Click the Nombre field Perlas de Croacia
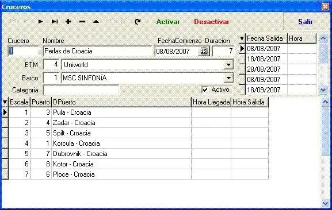This screenshot has width=332, height=210. click(97, 51)
